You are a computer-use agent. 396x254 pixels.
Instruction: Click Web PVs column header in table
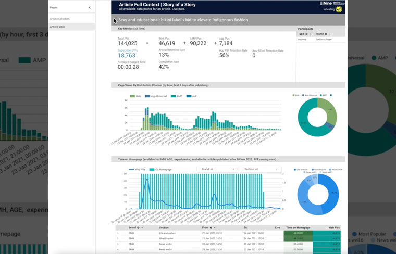point(334,228)
